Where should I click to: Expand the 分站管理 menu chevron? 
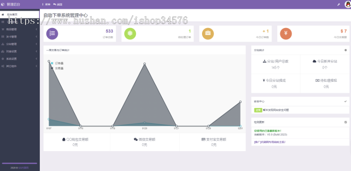click(x=36, y=44)
